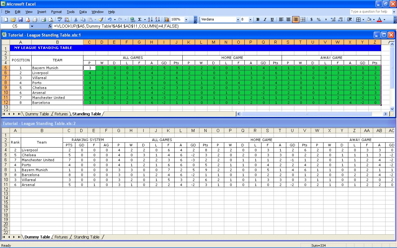Click the AutoSum sigma icon
This screenshot has height=248, width=397.
[140, 20]
